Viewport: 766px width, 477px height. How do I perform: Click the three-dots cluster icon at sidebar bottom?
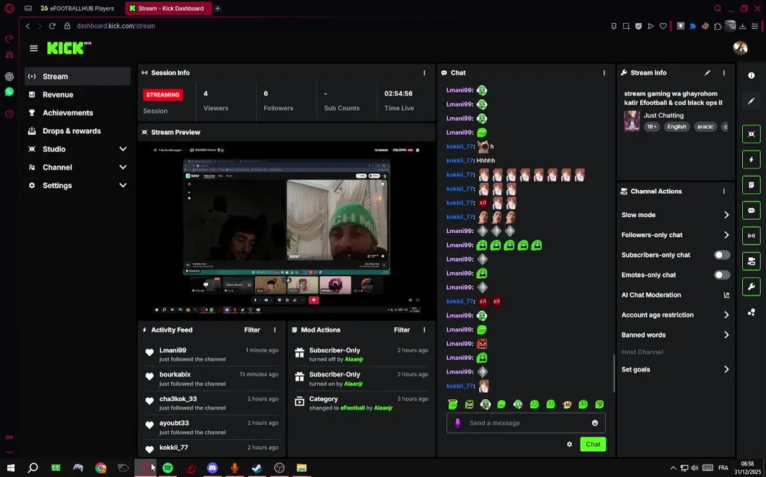(x=751, y=312)
